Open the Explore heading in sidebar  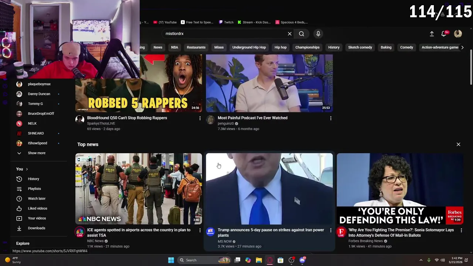(23, 243)
